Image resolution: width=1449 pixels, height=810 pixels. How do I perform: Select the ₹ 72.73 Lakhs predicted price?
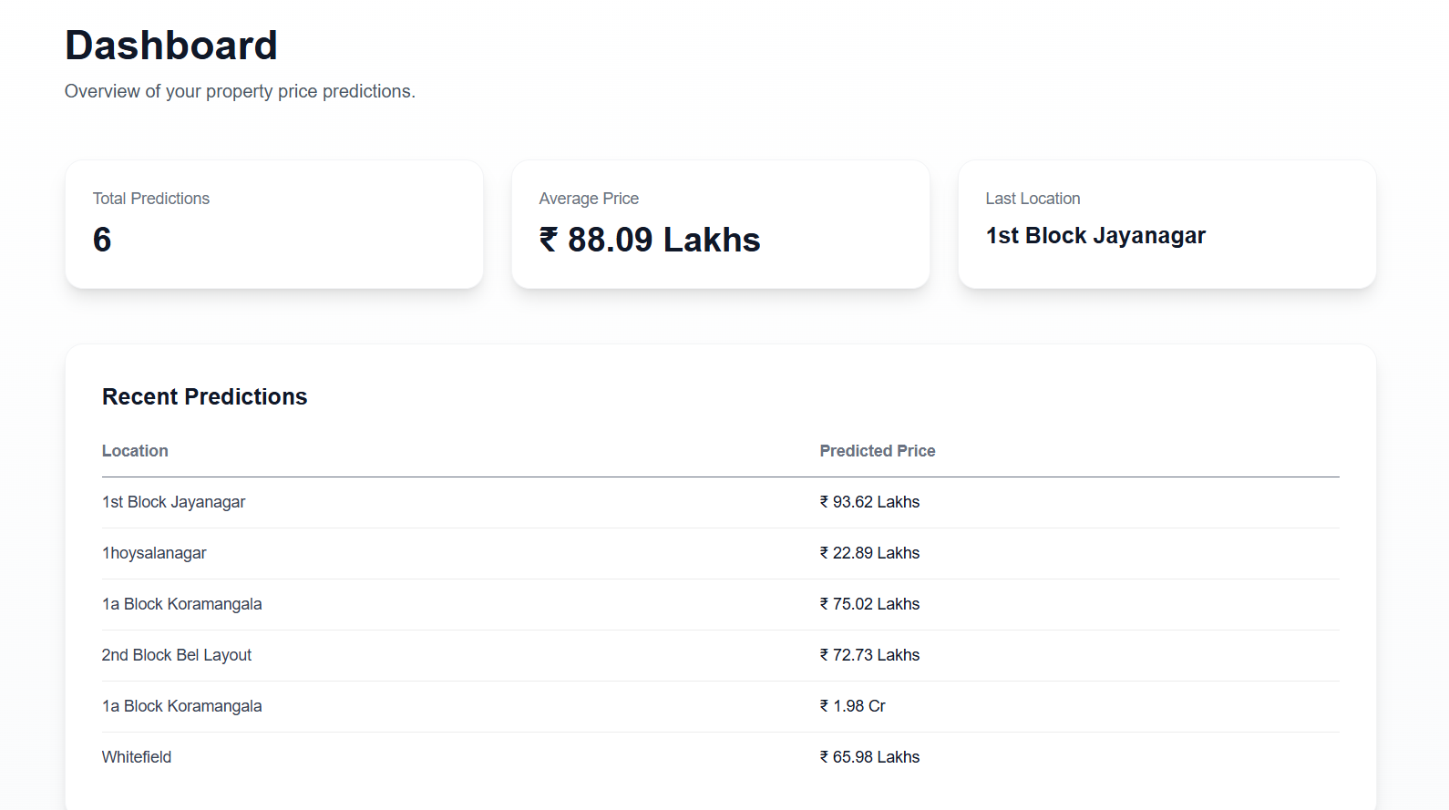[869, 655]
